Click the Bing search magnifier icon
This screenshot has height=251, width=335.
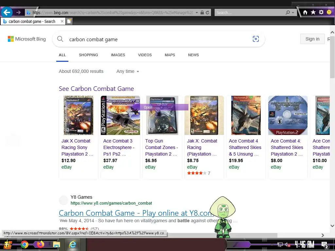60,39
